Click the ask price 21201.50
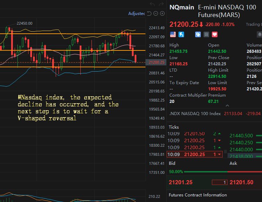262x202 pixels. pos(241,182)
